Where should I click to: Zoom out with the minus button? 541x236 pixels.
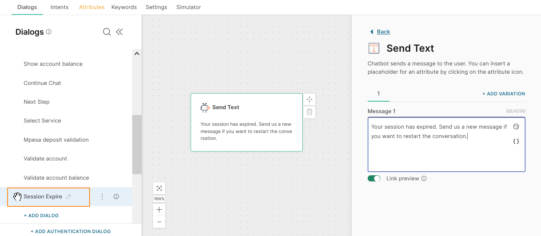[159, 222]
